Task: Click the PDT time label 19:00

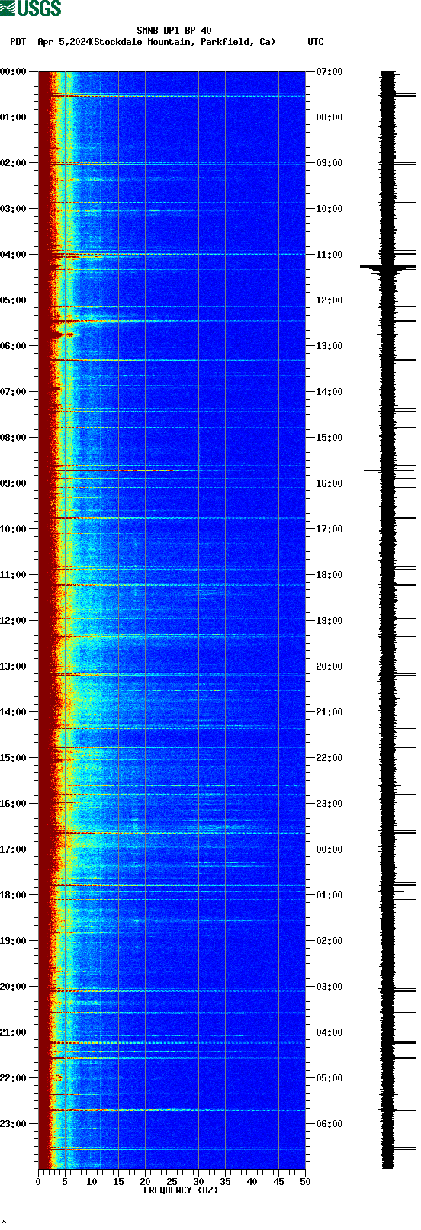Action: [x=14, y=941]
